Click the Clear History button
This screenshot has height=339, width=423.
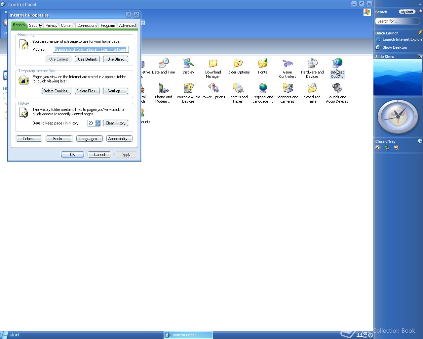point(115,123)
